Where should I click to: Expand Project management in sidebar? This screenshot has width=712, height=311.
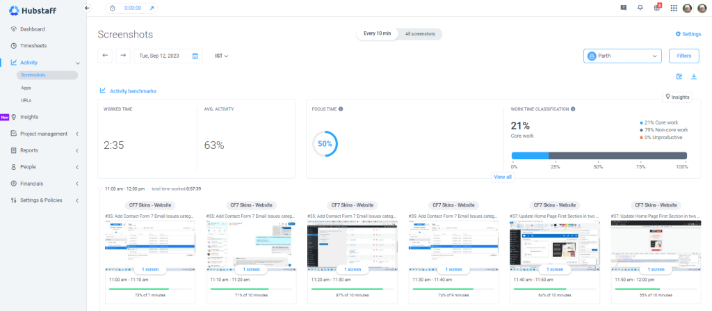pos(43,134)
